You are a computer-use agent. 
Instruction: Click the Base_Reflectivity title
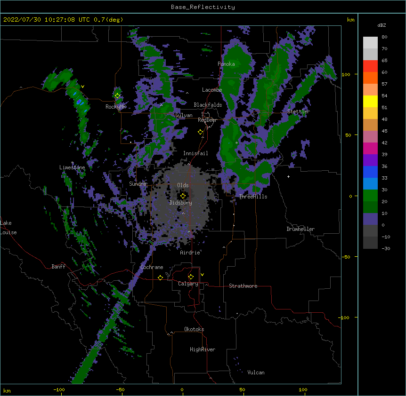coord(203,7)
